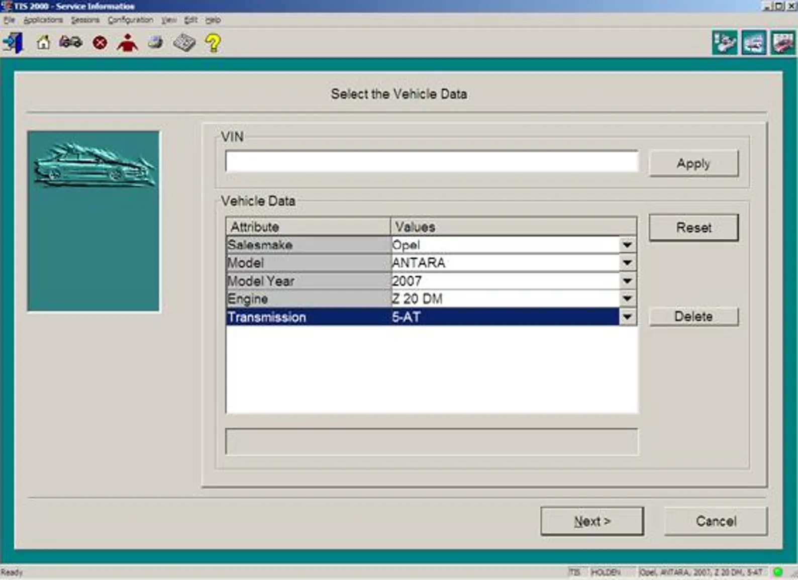Click the vehicle selection cars icon

(x=70, y=43)
